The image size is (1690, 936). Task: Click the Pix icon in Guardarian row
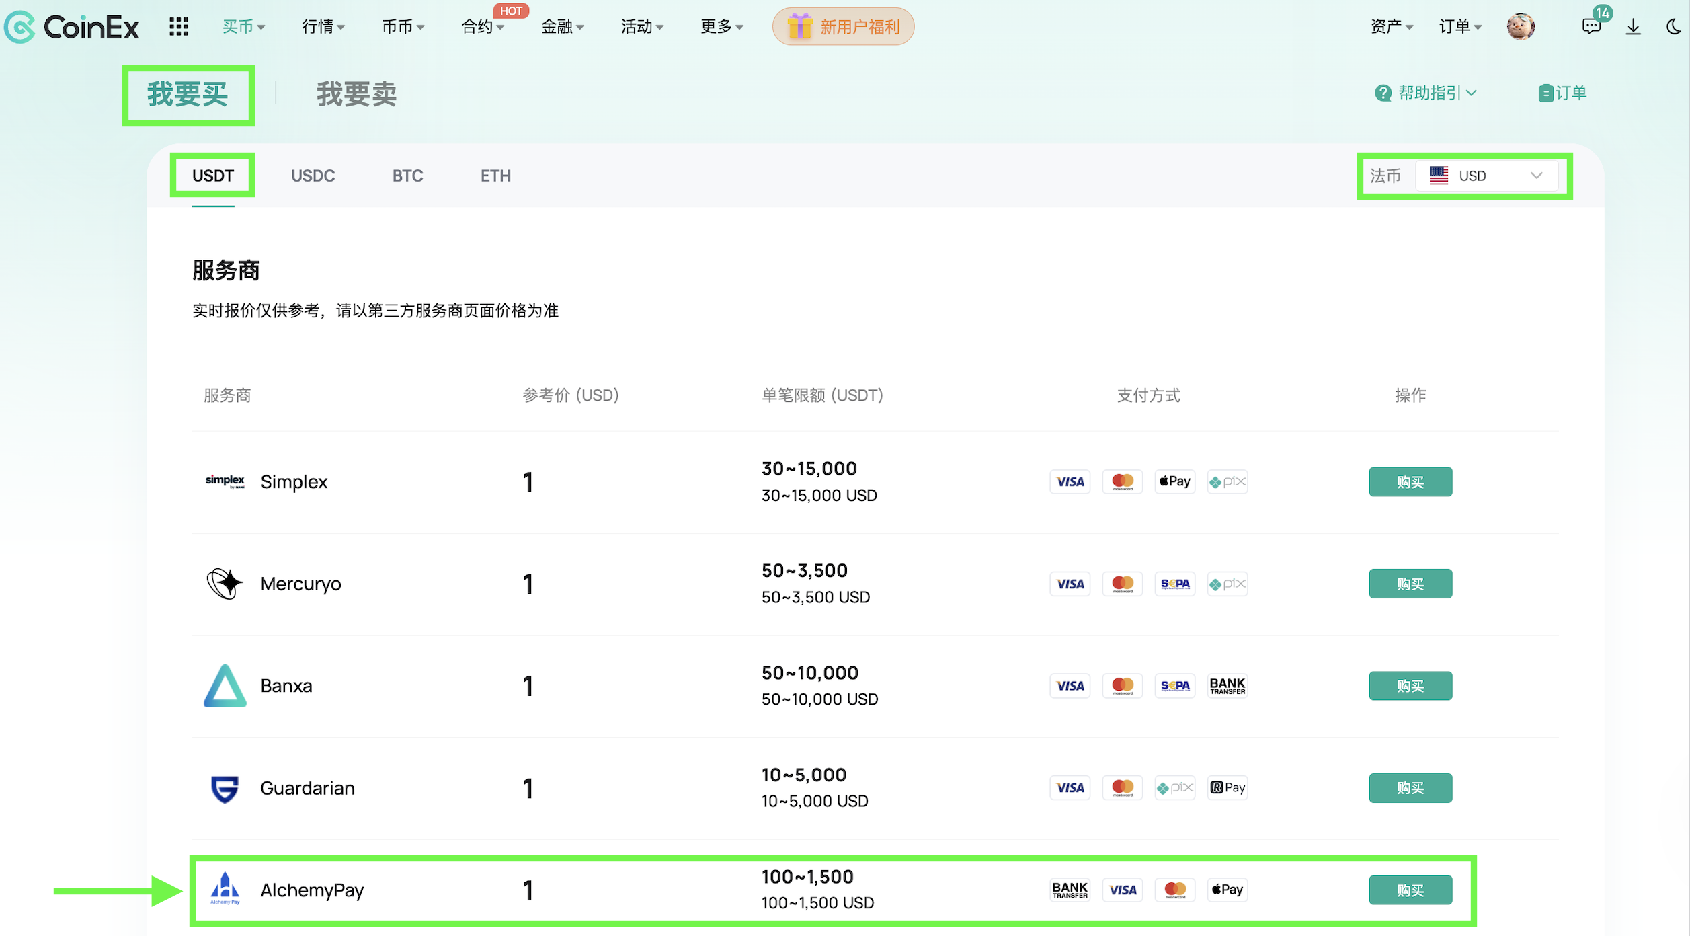(x=1175, y=787)
